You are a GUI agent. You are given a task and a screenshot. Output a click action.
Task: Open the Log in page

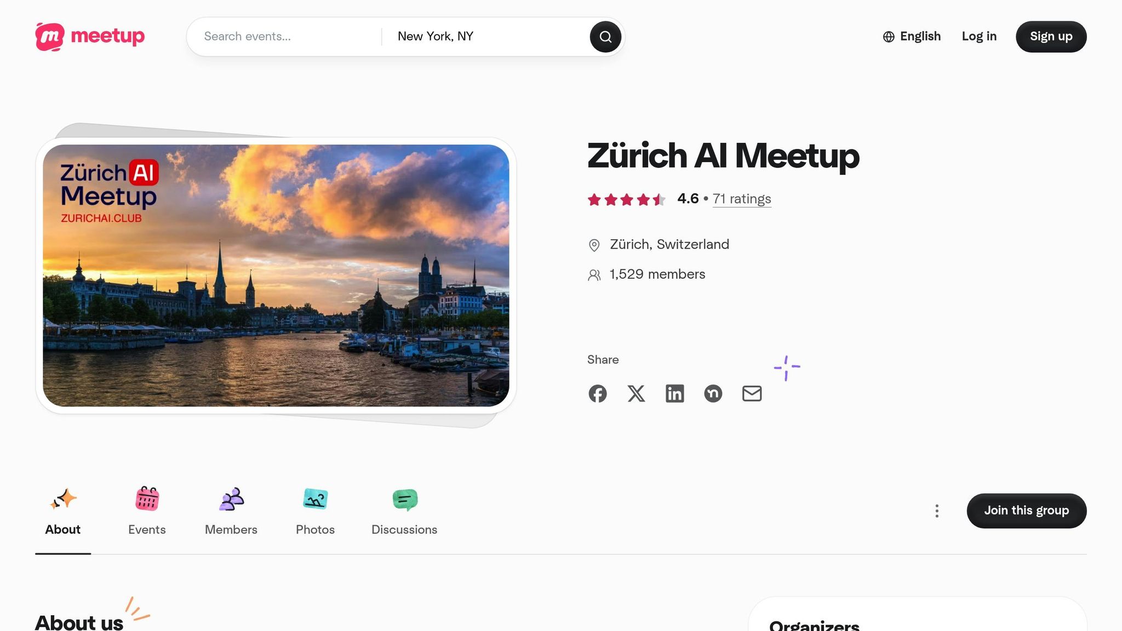click(x=979, y=36)
